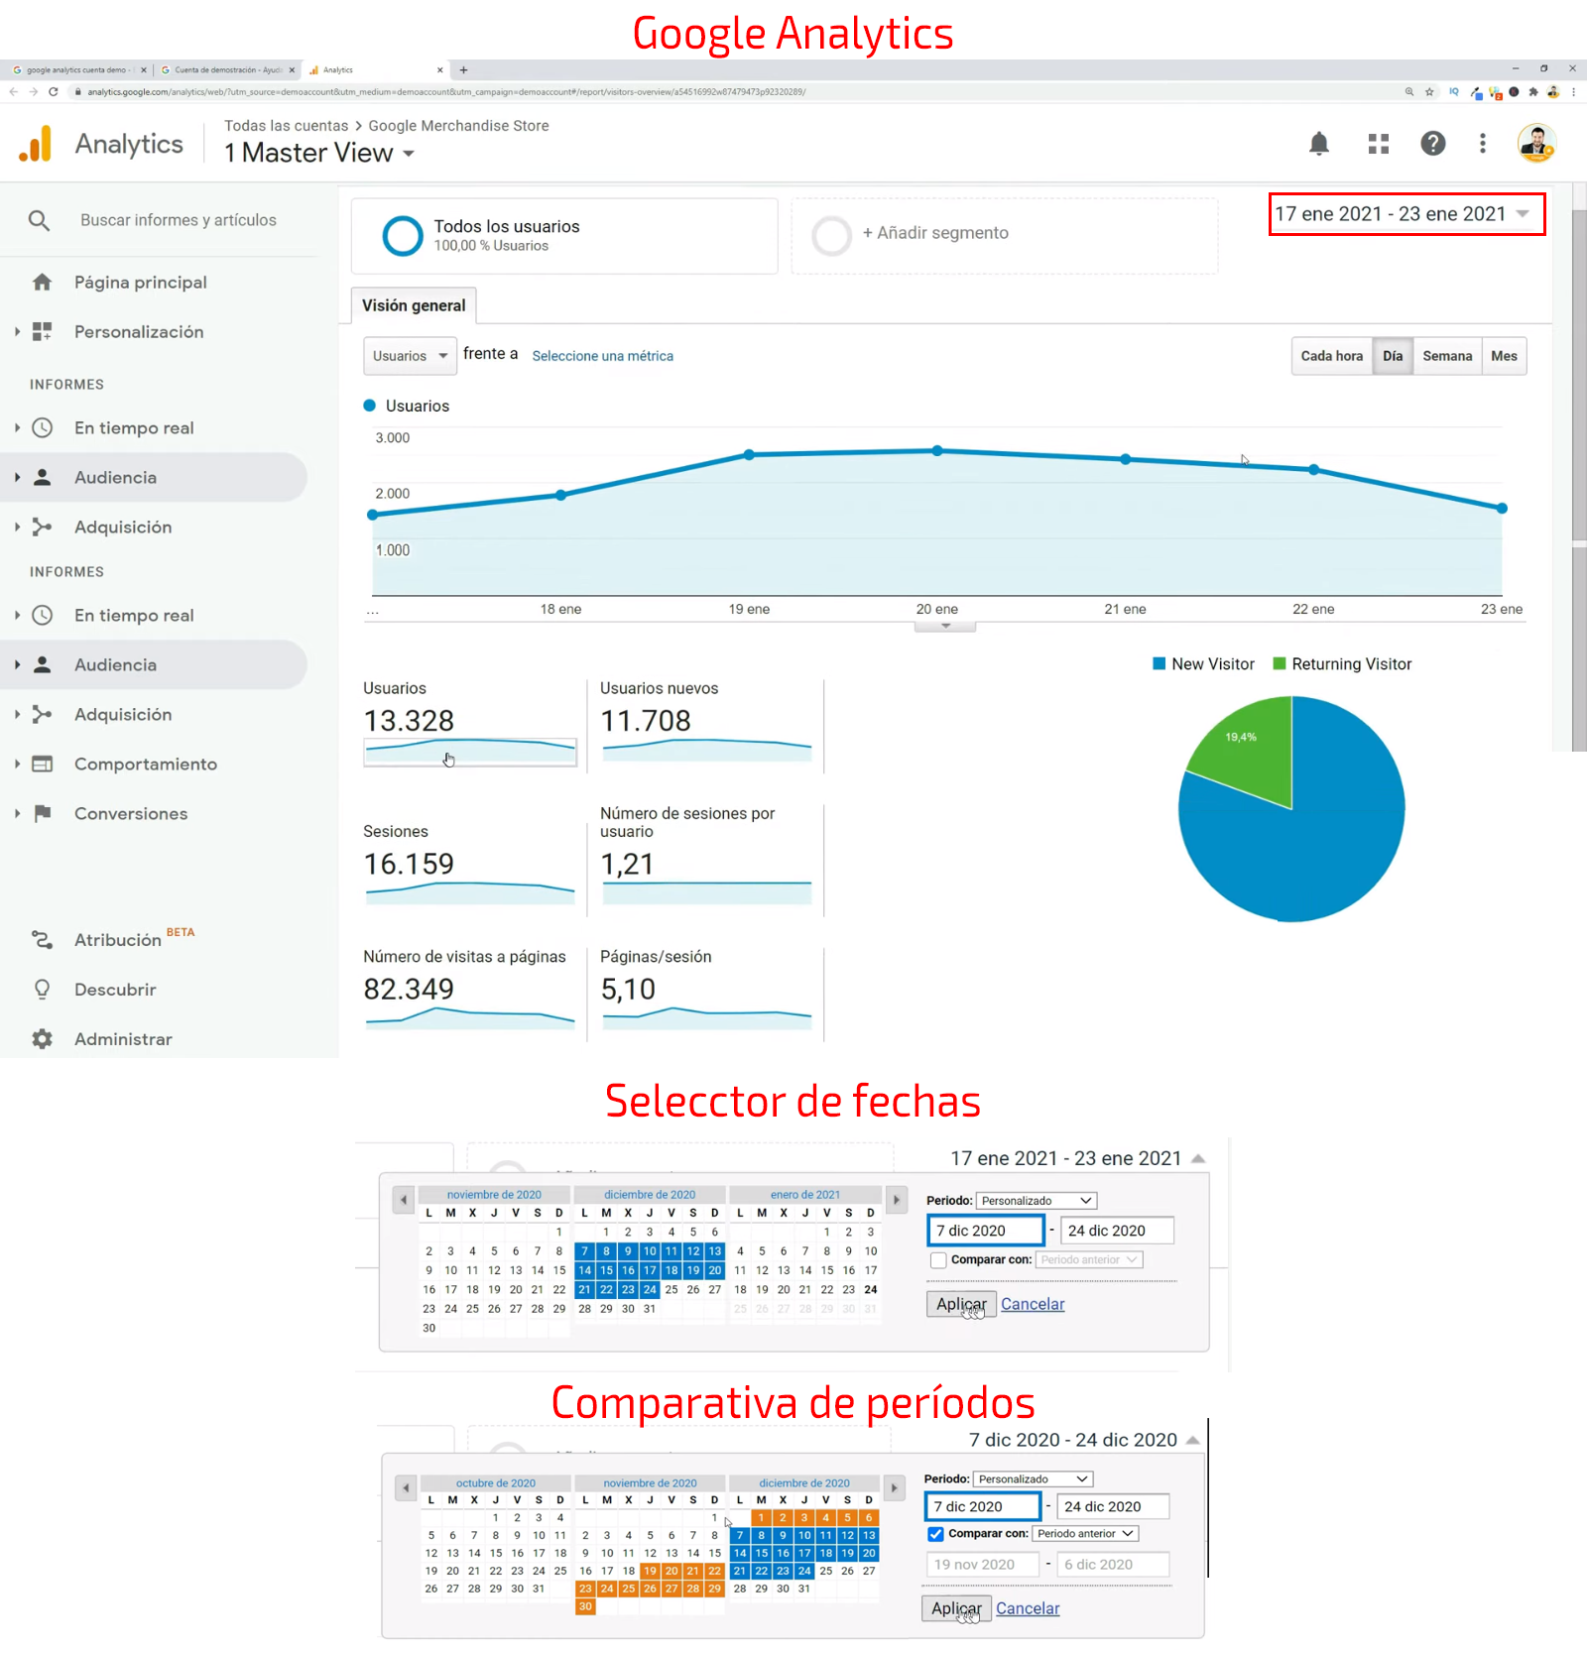
Task: Click the Página principal home icon
Action: pos(42,283)
